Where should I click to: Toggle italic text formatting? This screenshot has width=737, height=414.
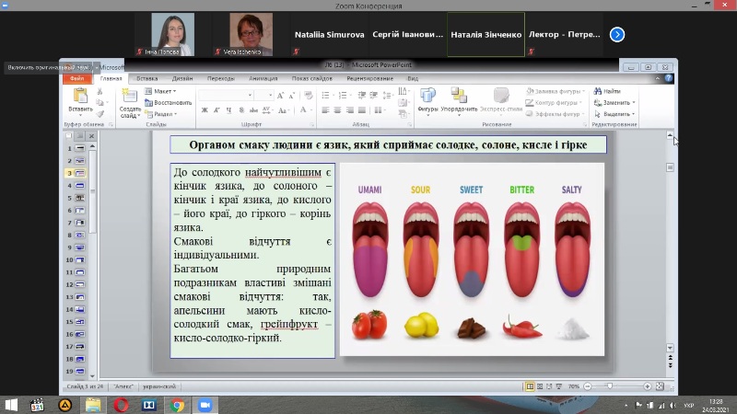click(x=215, y=110)
